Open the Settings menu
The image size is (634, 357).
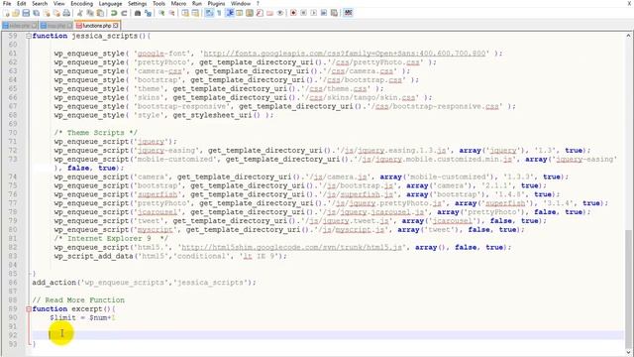138,3
